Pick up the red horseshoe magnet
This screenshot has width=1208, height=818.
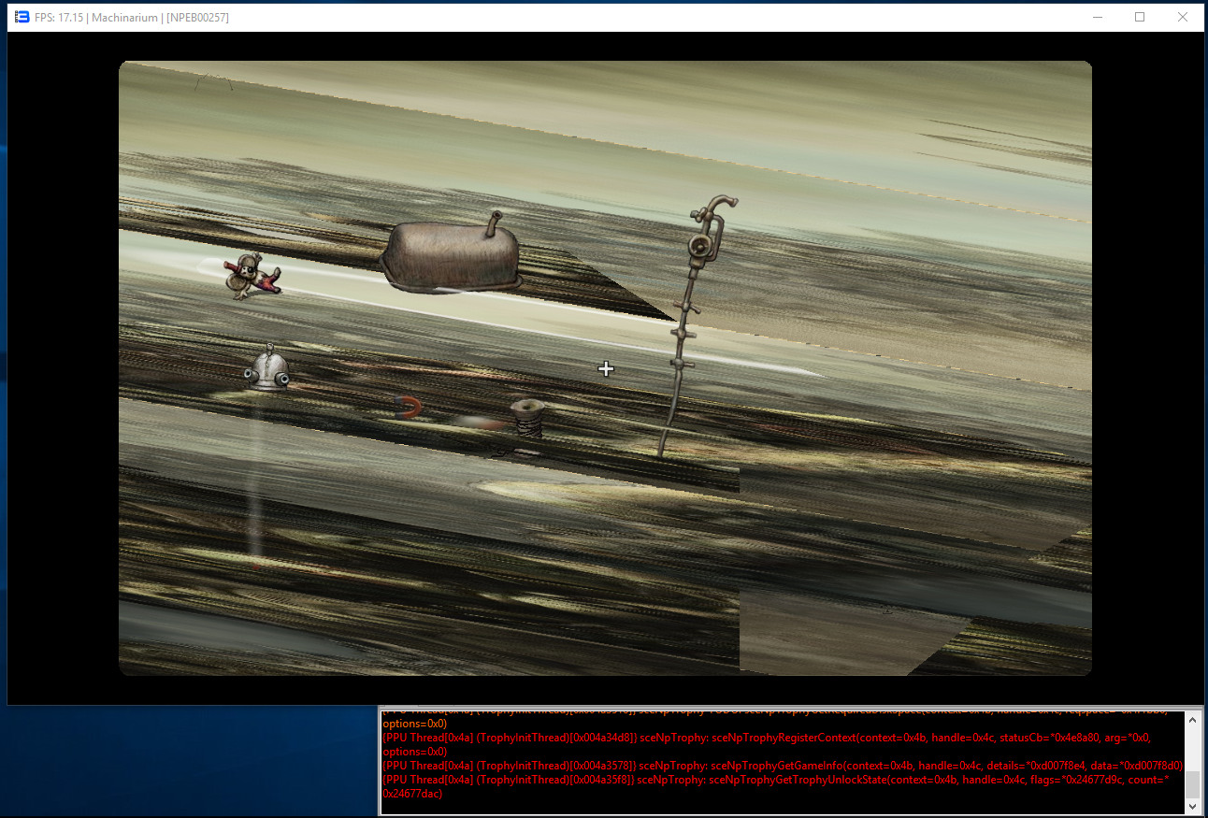click(x=408, y=406)
